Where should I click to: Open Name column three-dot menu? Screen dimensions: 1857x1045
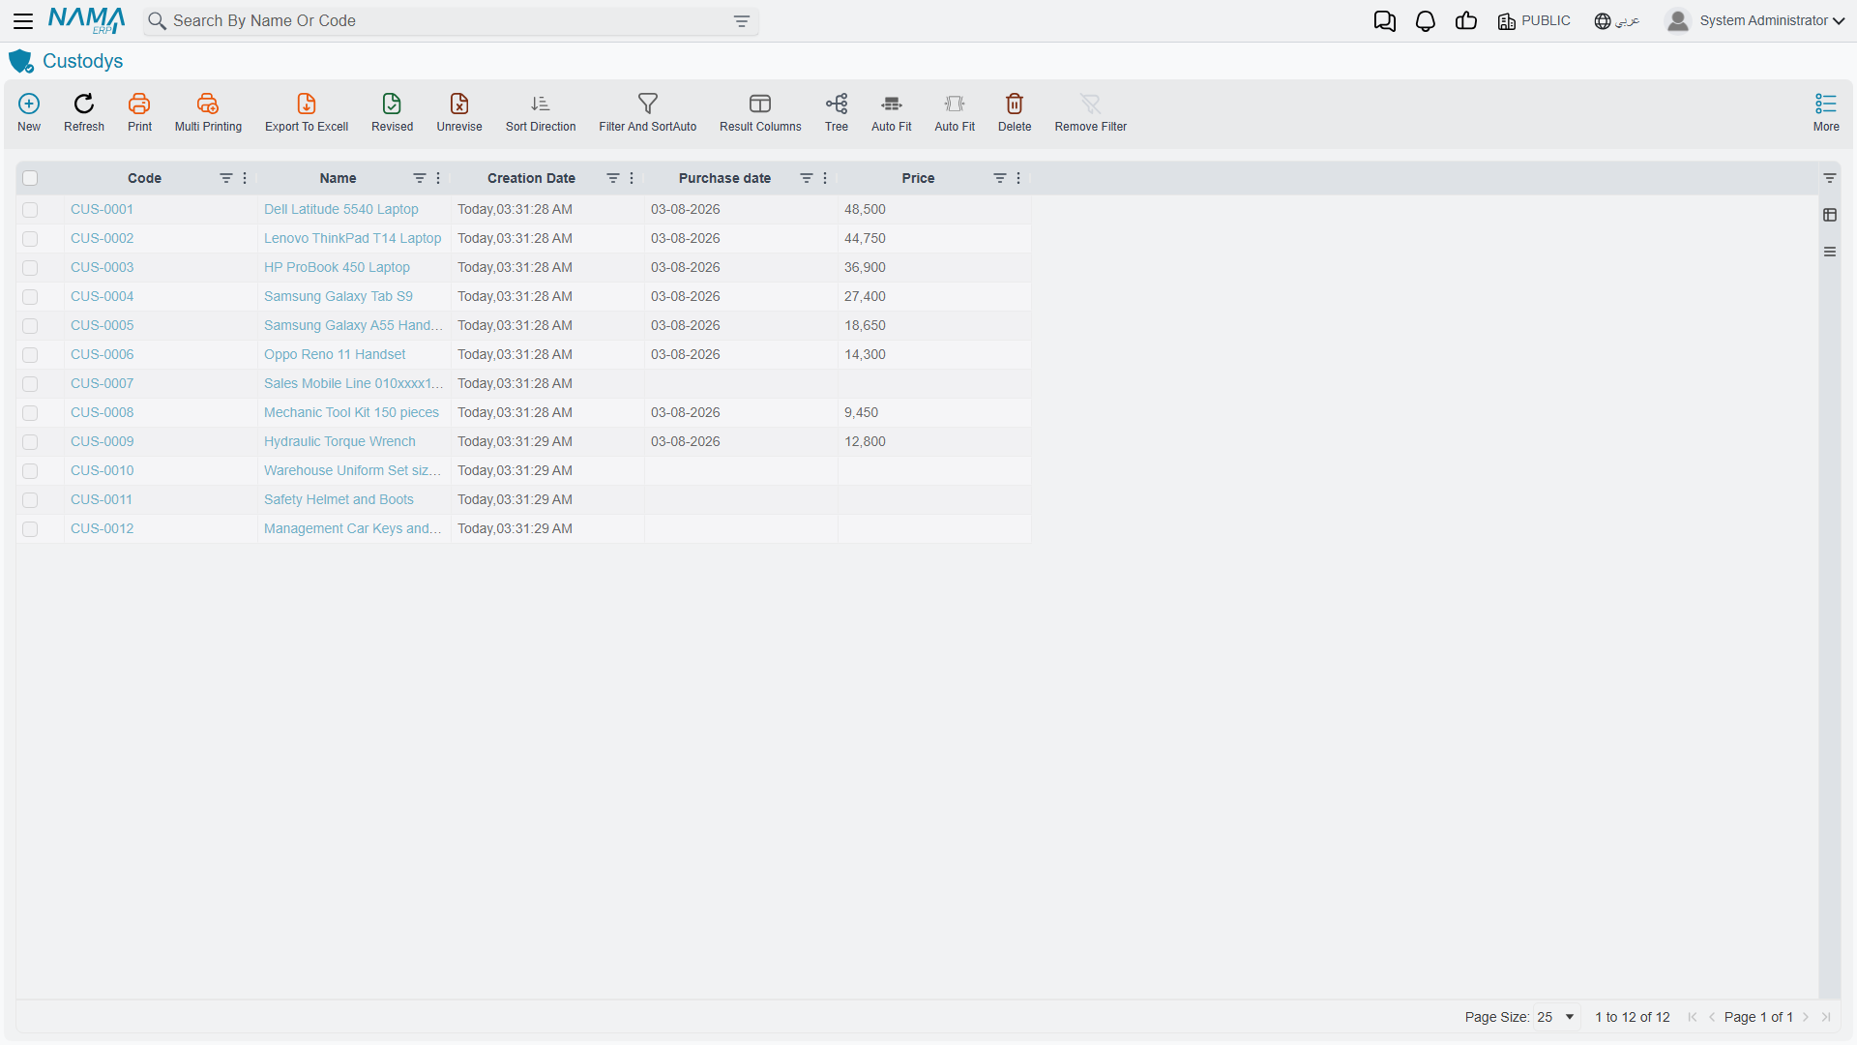438,178
